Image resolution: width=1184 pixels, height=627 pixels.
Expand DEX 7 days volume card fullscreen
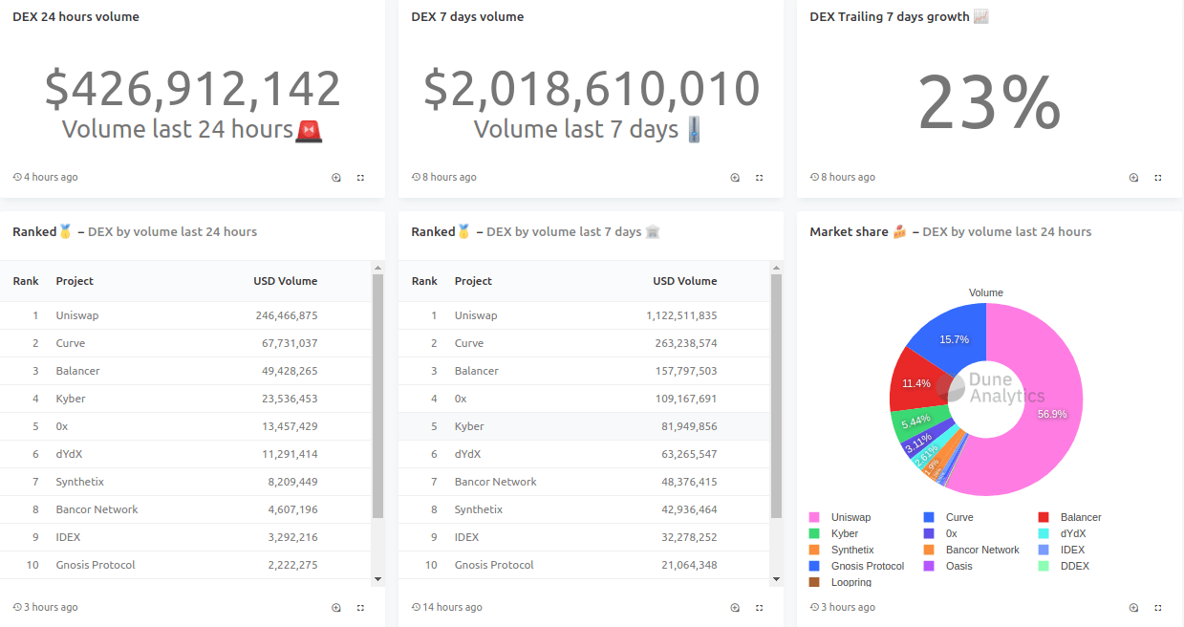pos(759,178)
